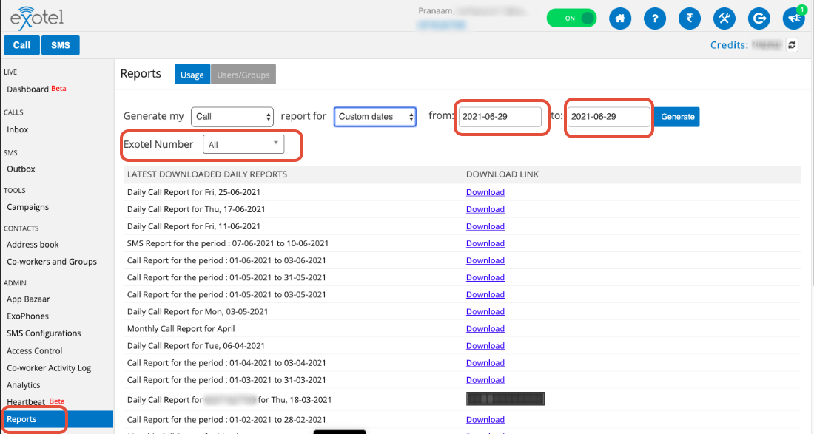814x434 pixels.
Task: Click the Exotel logo
Action: (37, 18)
